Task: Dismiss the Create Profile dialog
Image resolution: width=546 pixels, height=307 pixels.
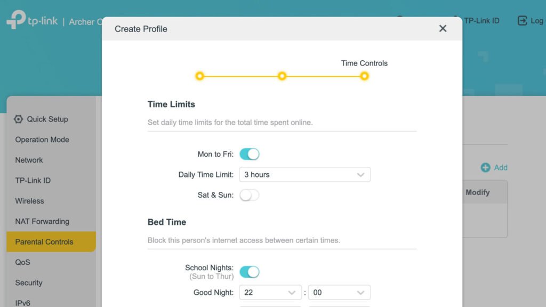Action: pyautogui.click(x=443, y=28)
